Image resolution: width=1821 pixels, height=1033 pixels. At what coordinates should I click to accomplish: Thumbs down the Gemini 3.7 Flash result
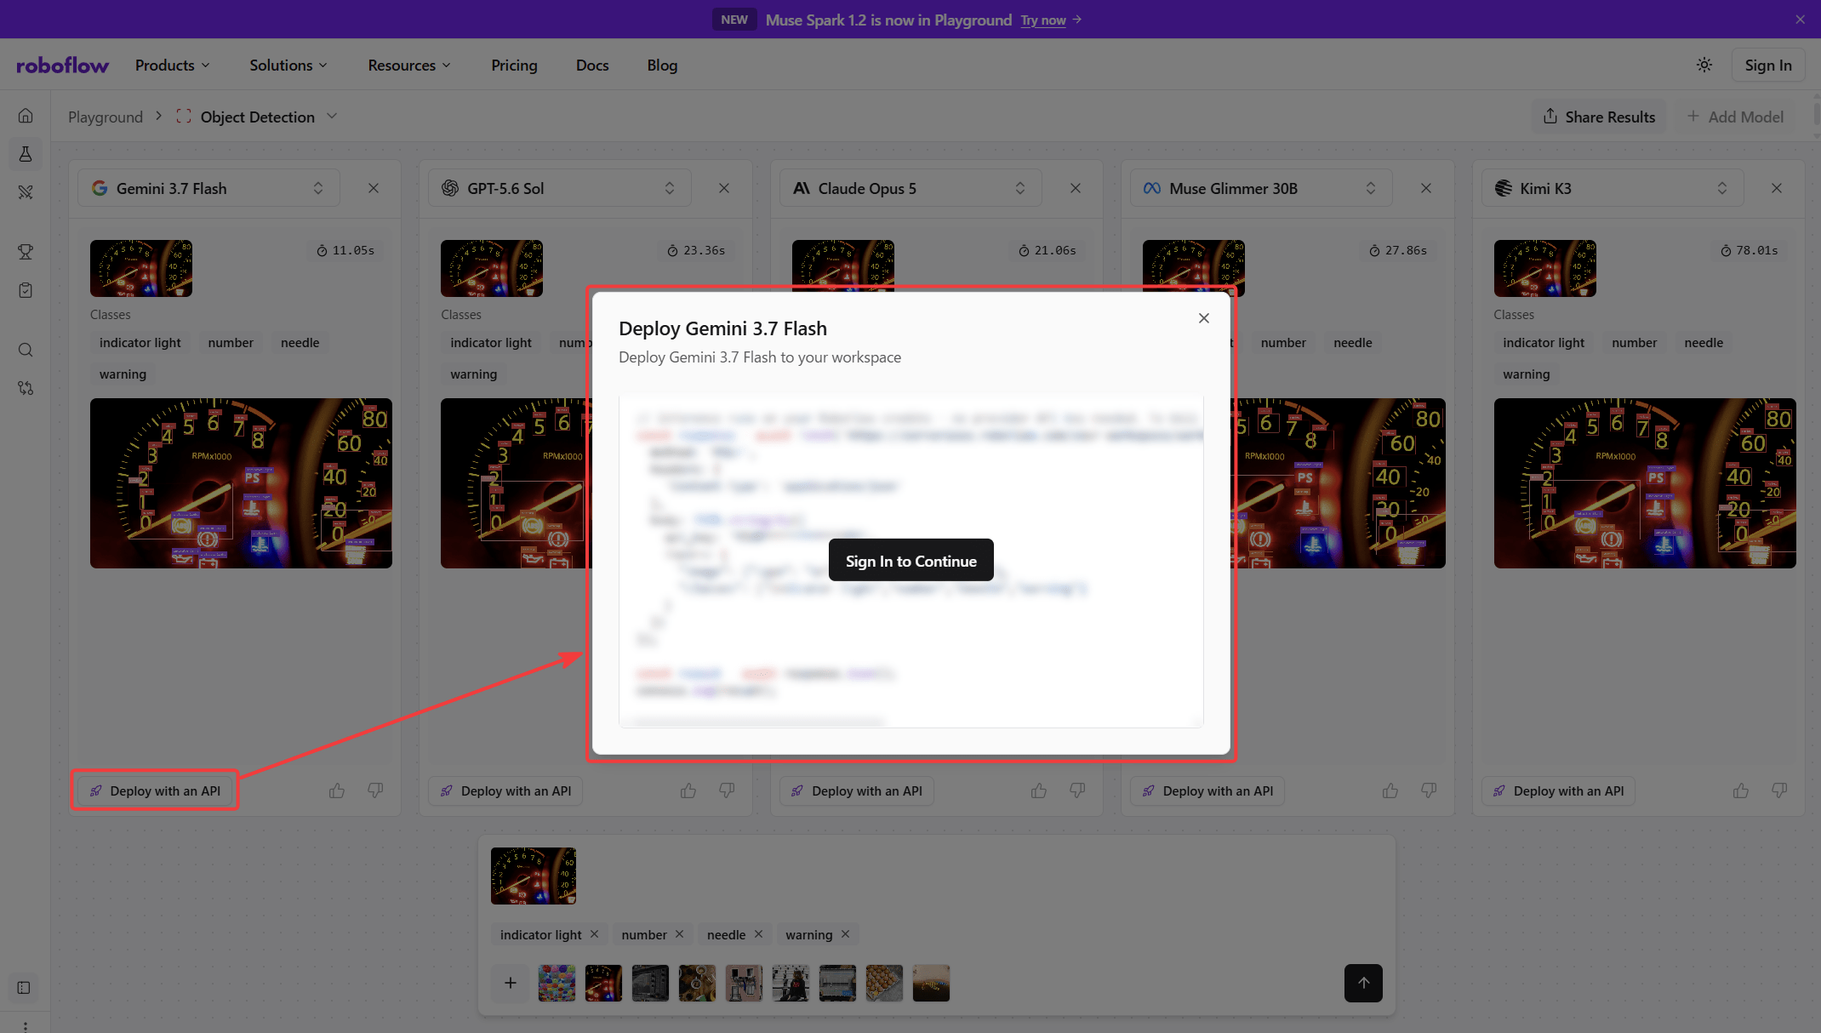375,790
